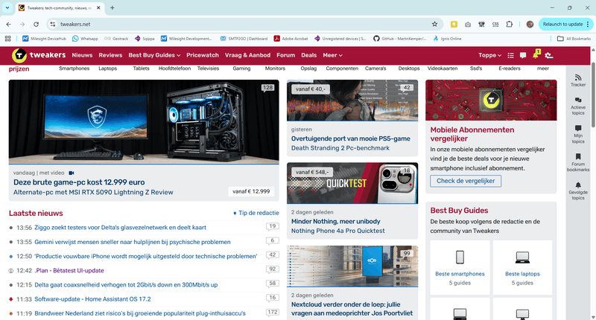
Task: Open Home Assistant OS 17.2 update
Action: tap(92, 299)
